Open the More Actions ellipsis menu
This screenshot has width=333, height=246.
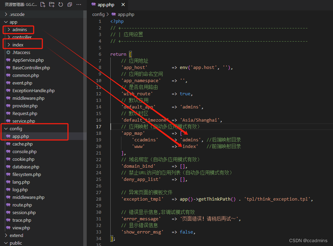[78, 4]
